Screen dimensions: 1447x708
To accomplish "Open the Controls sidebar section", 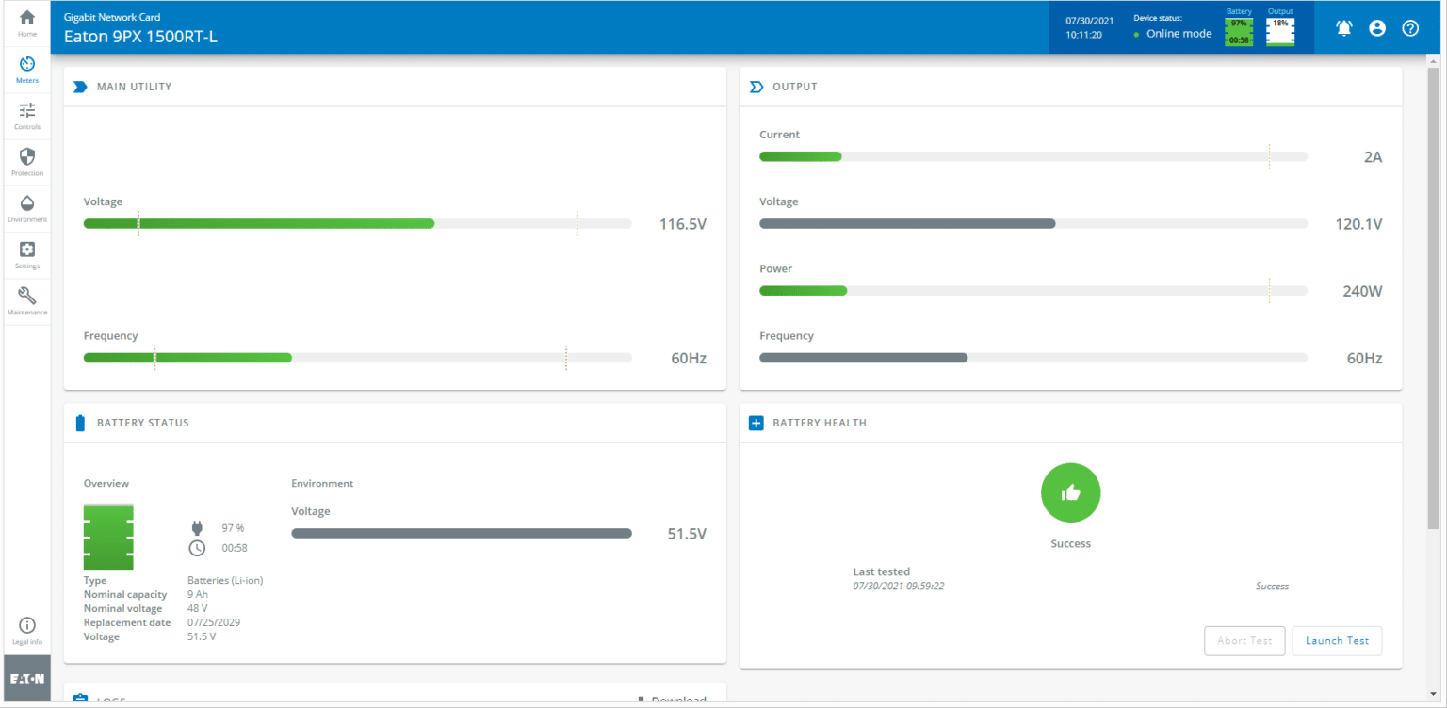I will [27, 116].
